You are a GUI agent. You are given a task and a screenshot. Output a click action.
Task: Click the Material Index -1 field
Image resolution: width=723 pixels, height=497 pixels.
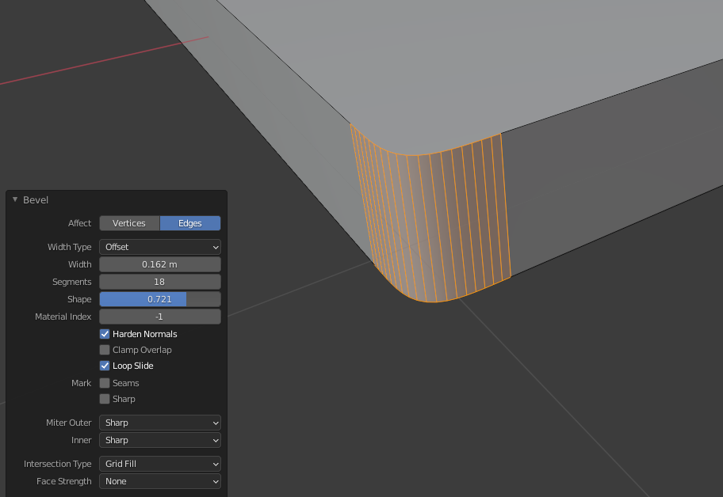click(160, 317)
